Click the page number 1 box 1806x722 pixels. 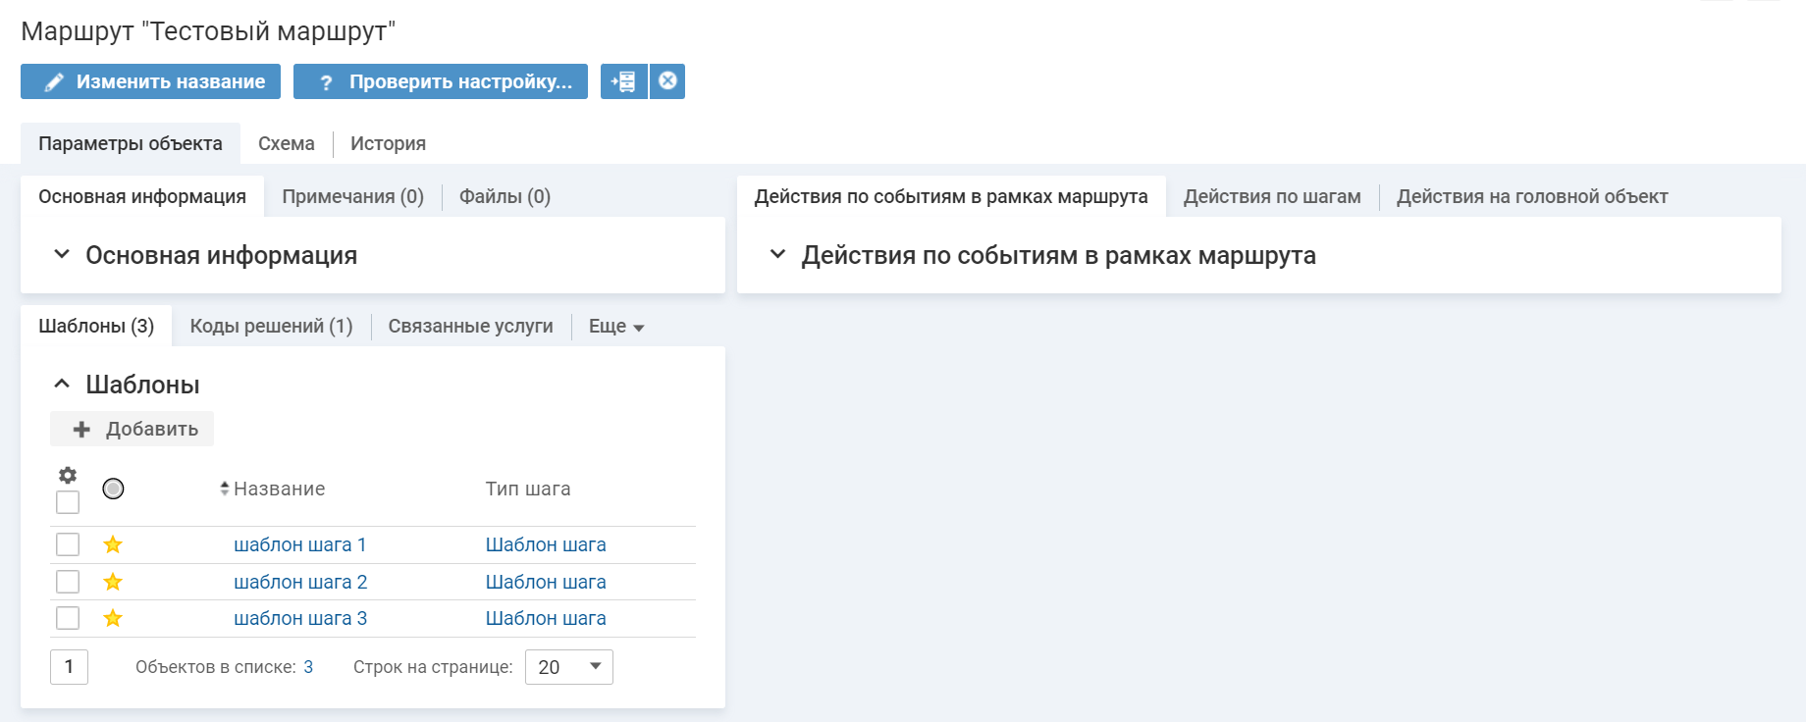[69, 667]
